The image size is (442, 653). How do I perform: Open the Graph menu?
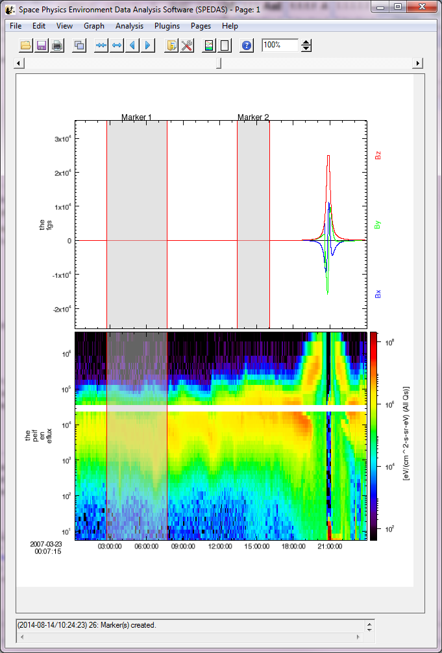coord(94,26)
